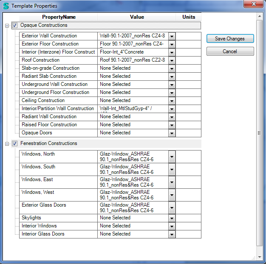Viewport: 266px width, 264px height.
Task: Click the Cancel button
Action: [230, 51]
